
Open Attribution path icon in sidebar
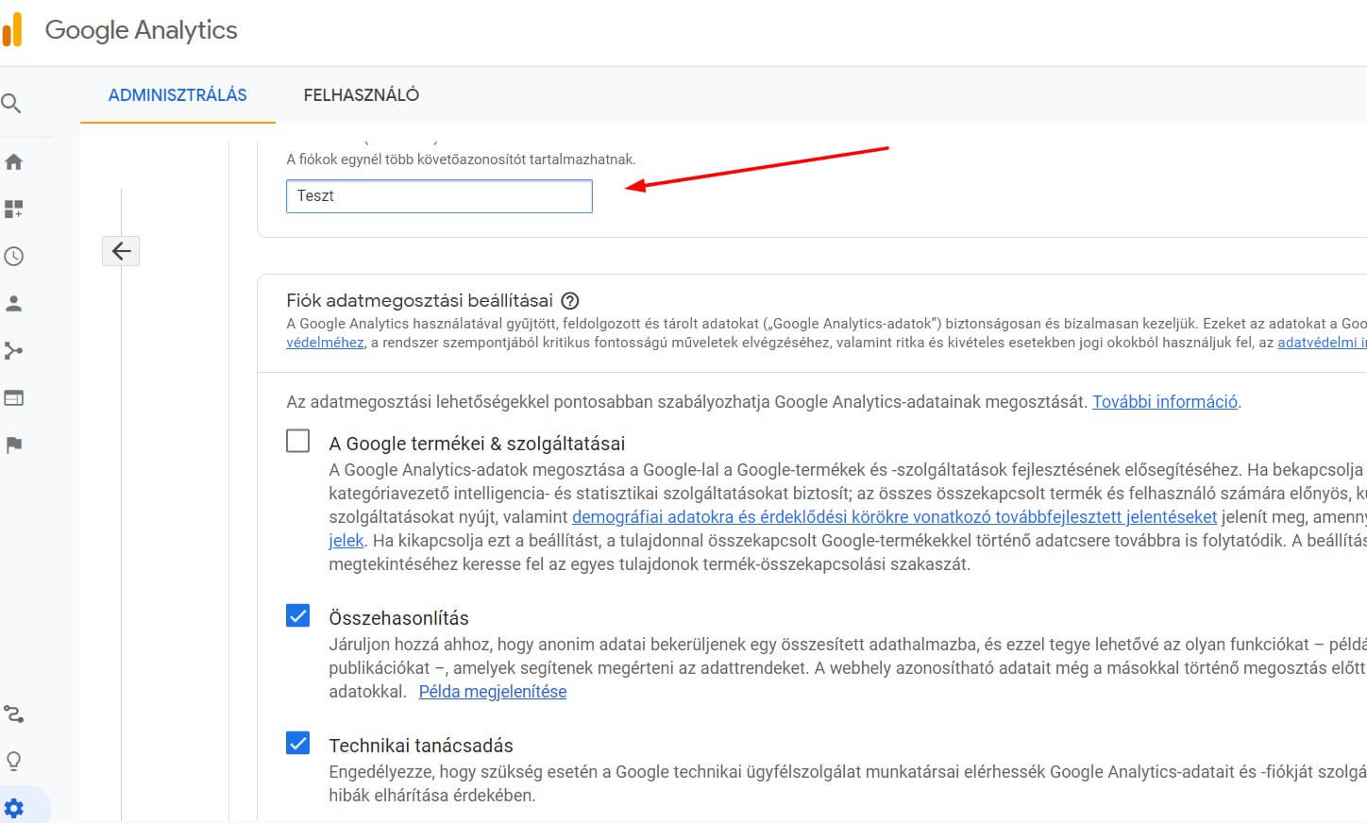(x=13, y=714)
